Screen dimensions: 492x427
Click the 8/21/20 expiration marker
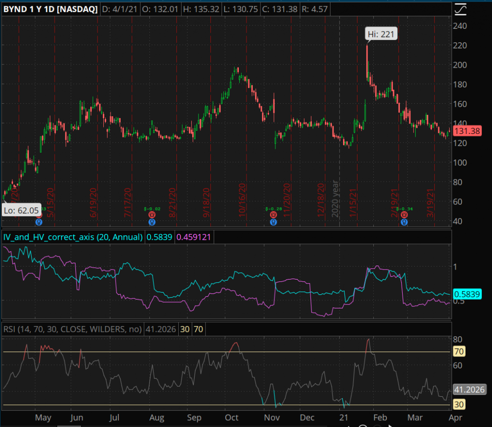tap(172, 203)
